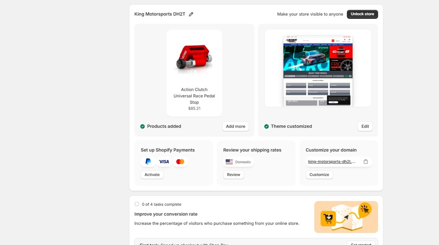Click the Mastercard payment icon

180,162
